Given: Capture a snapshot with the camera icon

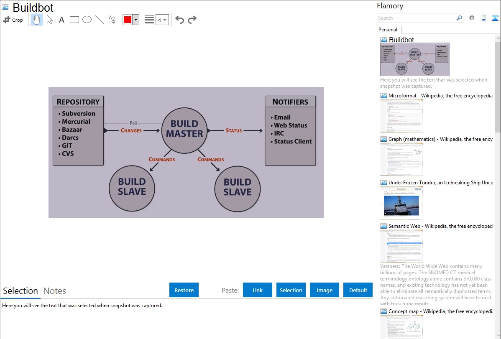Looking at the screenshot, I should (472, 18).
